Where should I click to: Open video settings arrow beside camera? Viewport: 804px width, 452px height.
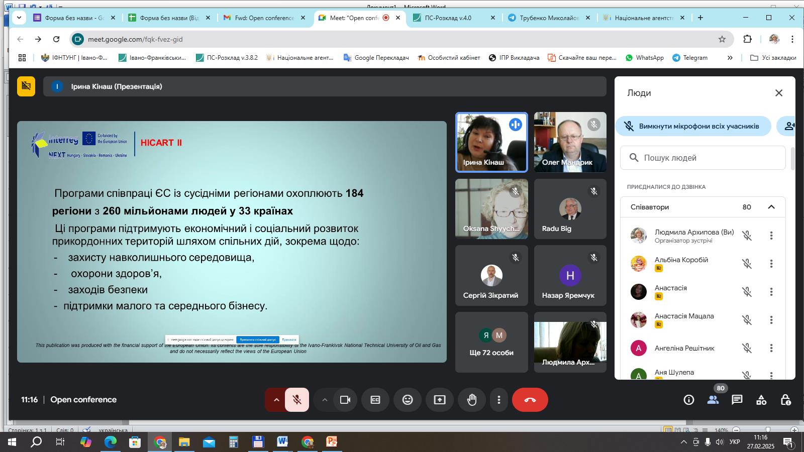(x=325, y=400)
